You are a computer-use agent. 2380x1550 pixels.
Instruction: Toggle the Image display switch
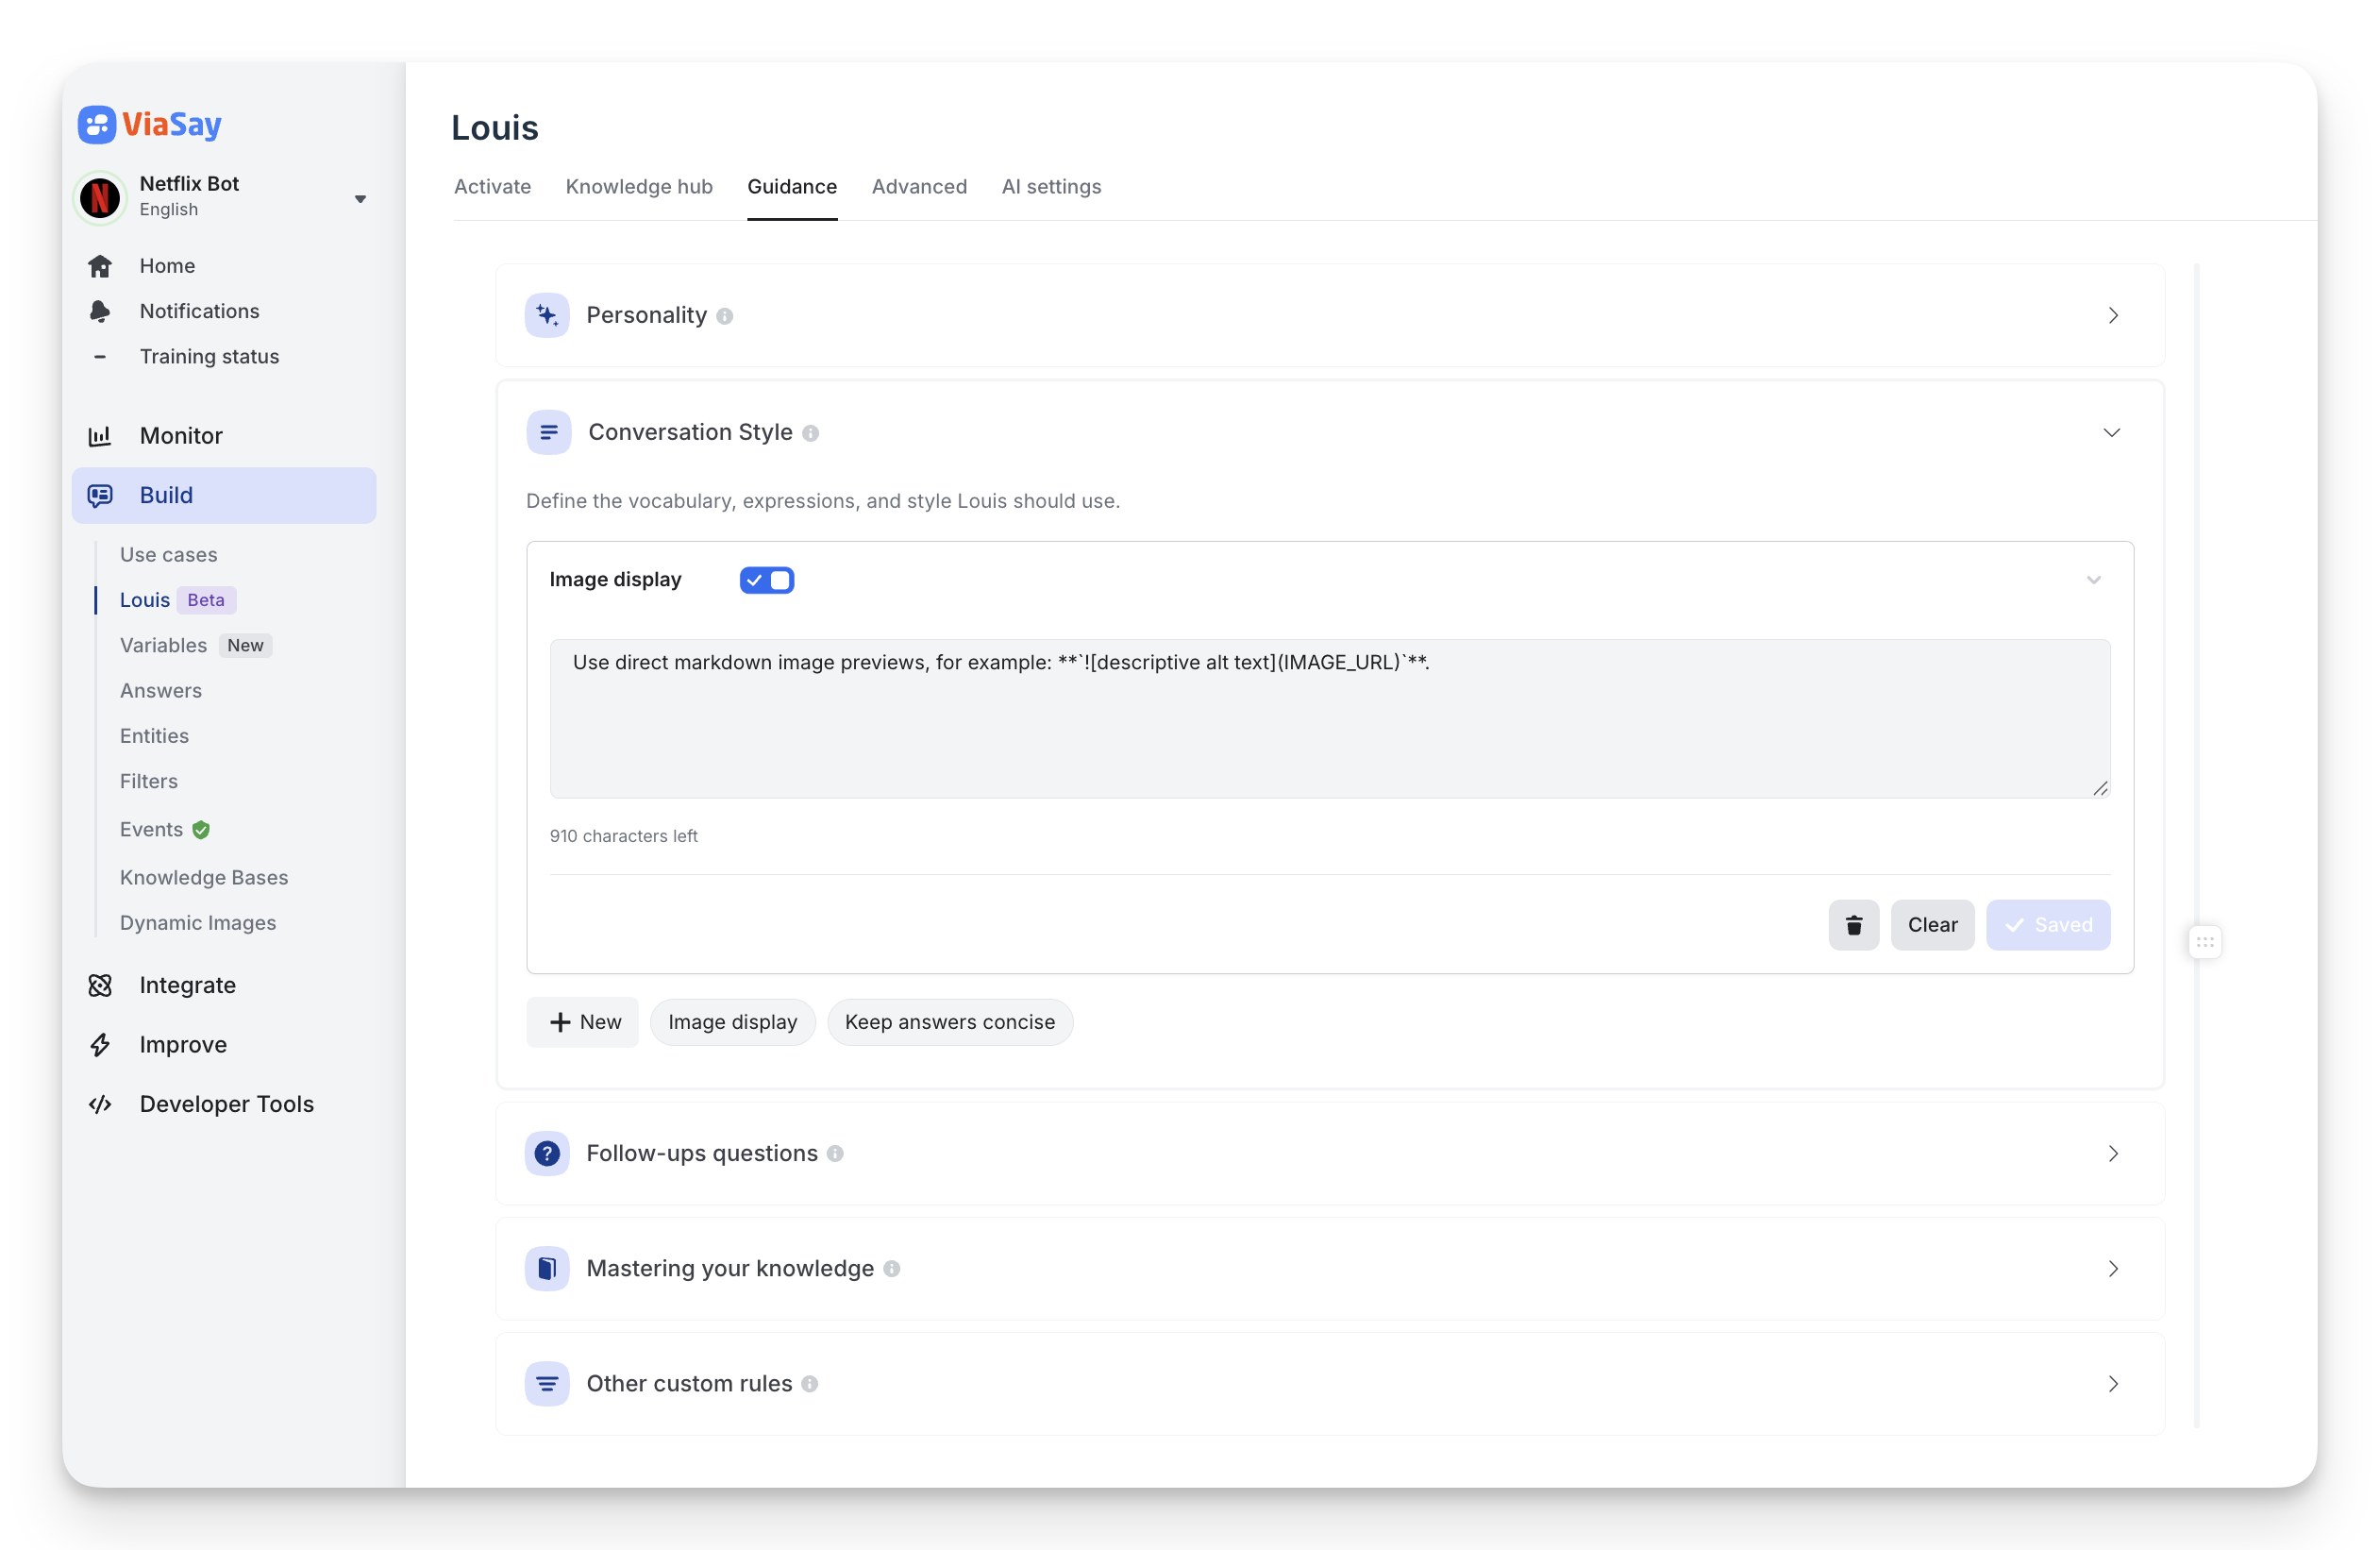[766, 580]
